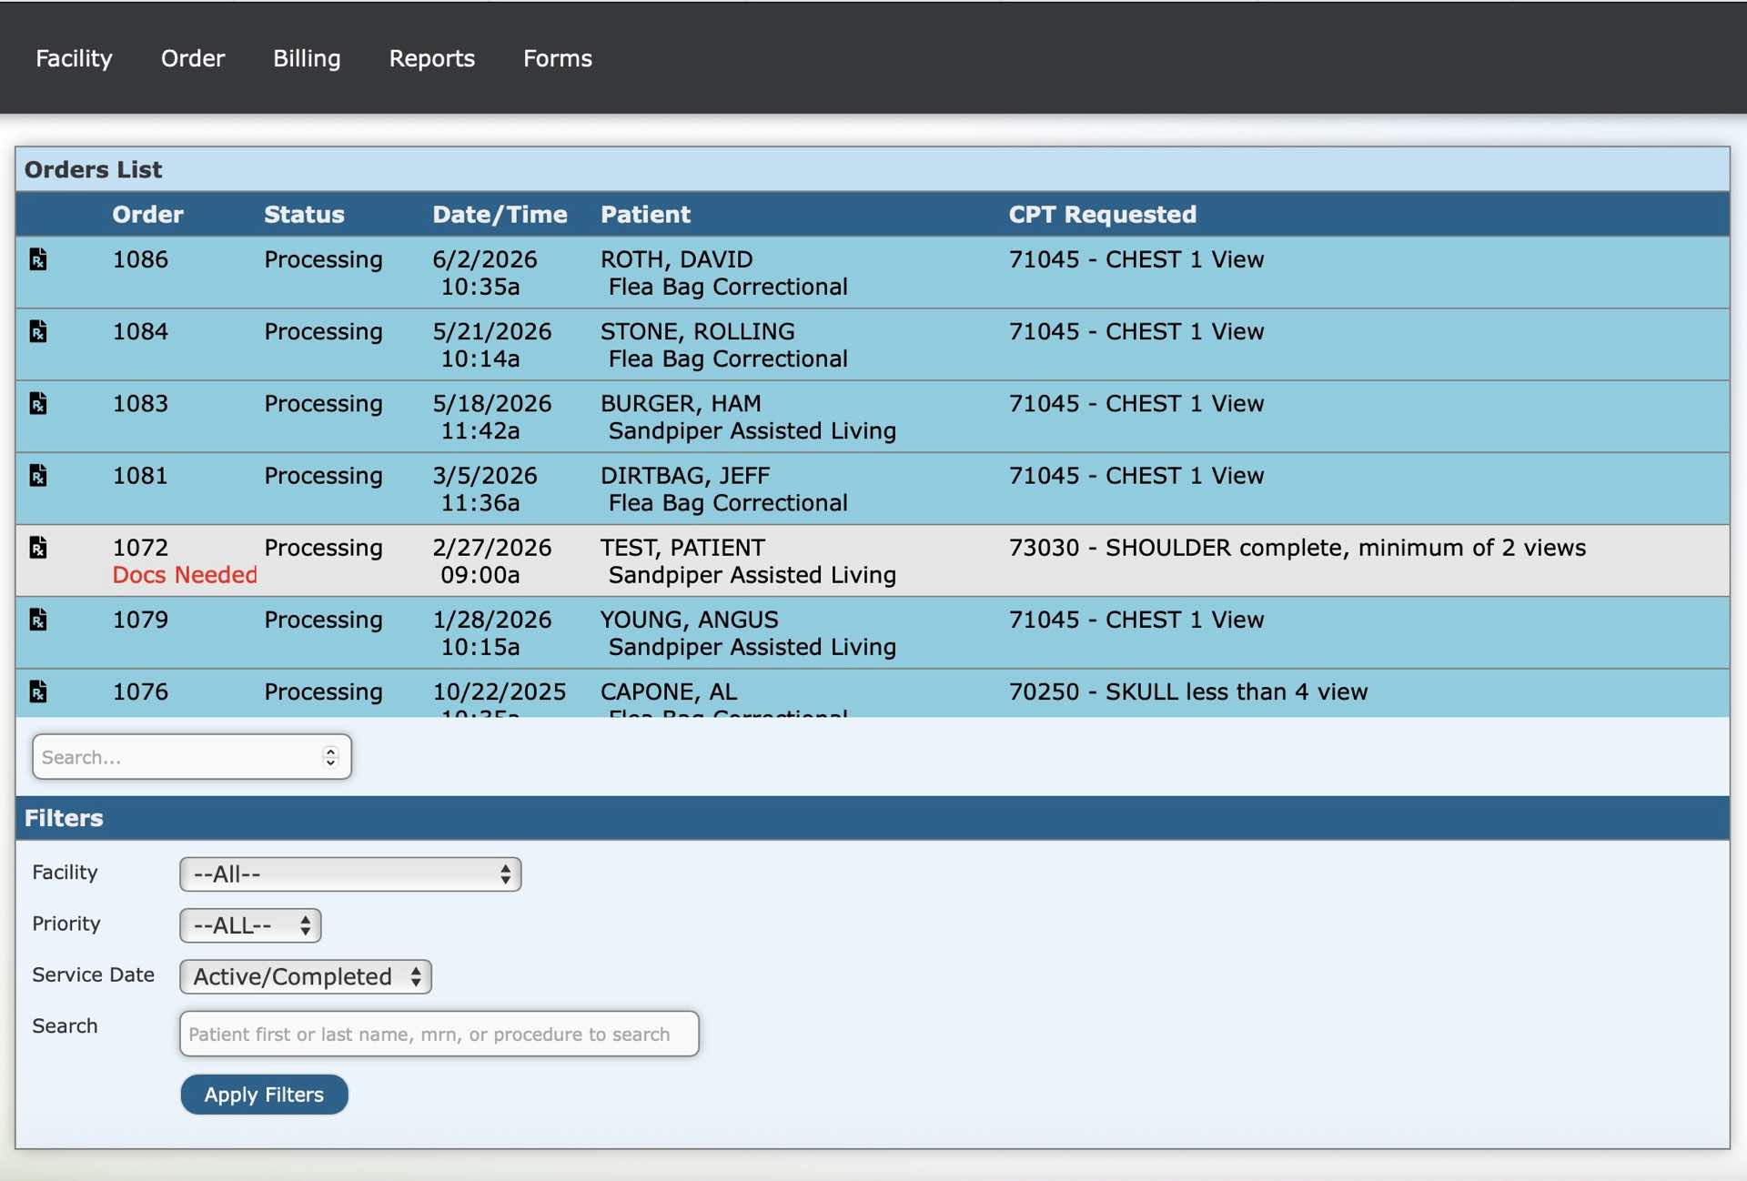Select order number 1084
The image size is (1747, 1181).
pyautogui.click(x=140, y=331)
